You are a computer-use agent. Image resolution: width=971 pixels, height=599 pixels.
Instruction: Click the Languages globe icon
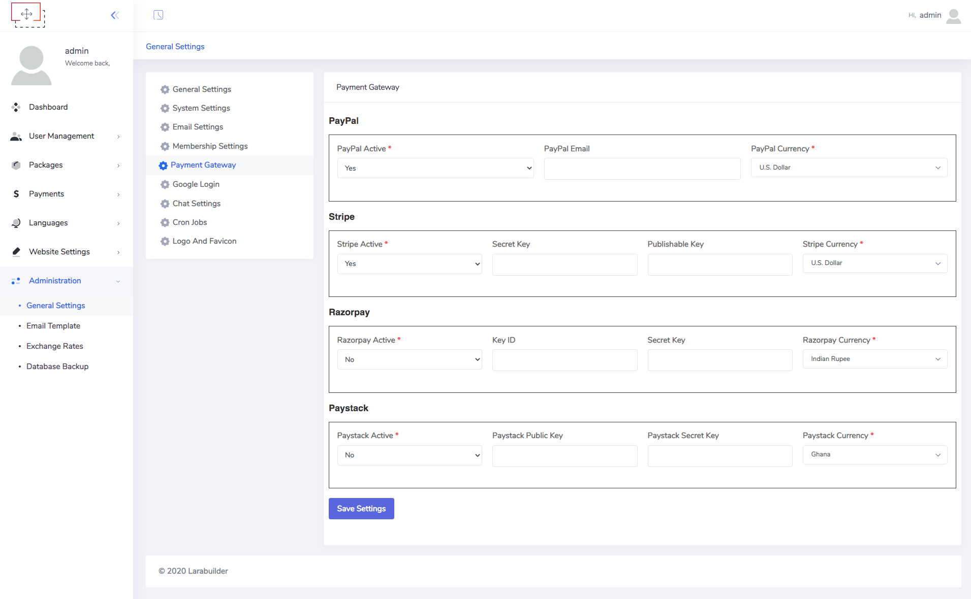16,223
